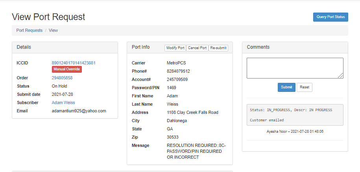Click the comment textarea resize handle
The width and height of the screenshot is (360, 172).
coord(340,75)
